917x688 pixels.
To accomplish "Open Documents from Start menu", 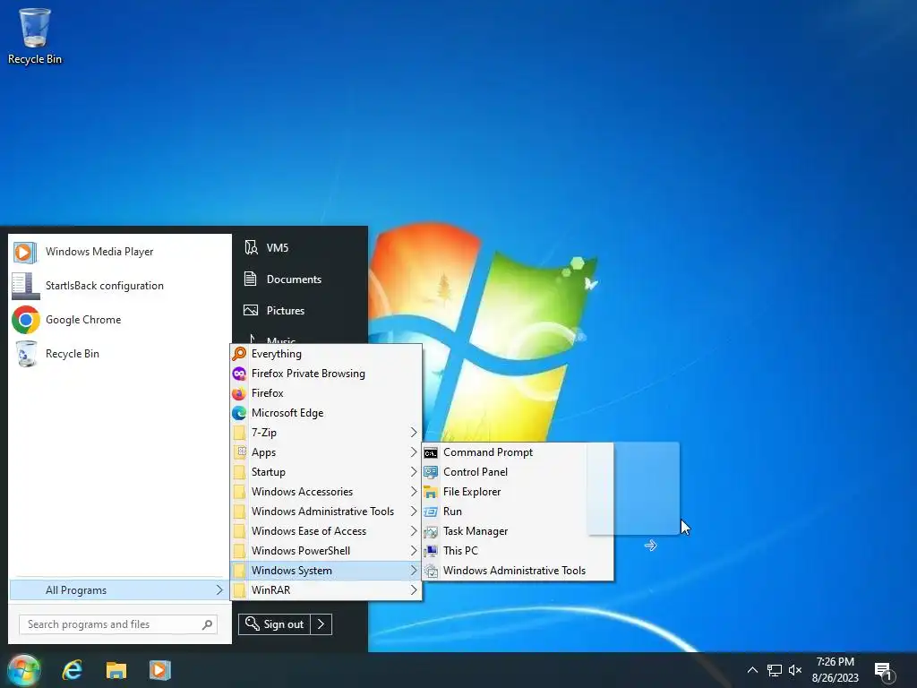I will (300, 279).
